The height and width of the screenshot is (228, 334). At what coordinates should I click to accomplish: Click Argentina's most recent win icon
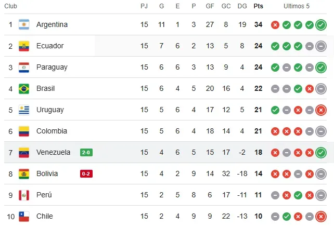[321, 24]
